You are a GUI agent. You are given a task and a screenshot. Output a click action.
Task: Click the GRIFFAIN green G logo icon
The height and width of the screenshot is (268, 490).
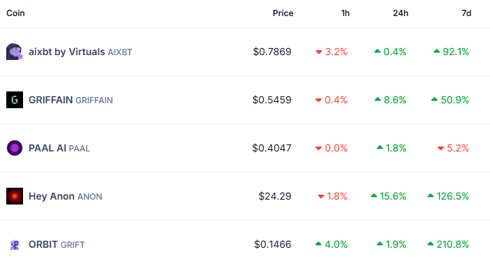15,100
